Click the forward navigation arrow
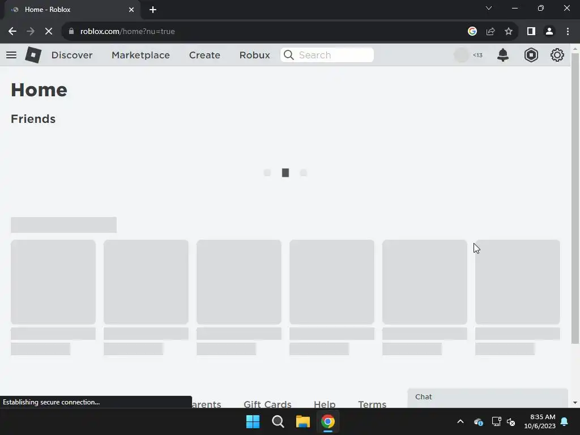This screenshot has width=580, height=435. (31, 32)
